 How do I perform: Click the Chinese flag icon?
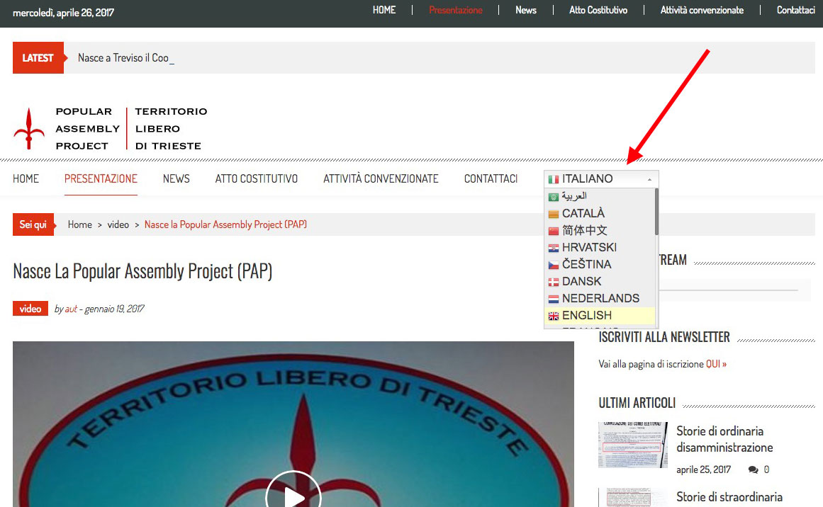pyautogui.click(x=553, y=232)
